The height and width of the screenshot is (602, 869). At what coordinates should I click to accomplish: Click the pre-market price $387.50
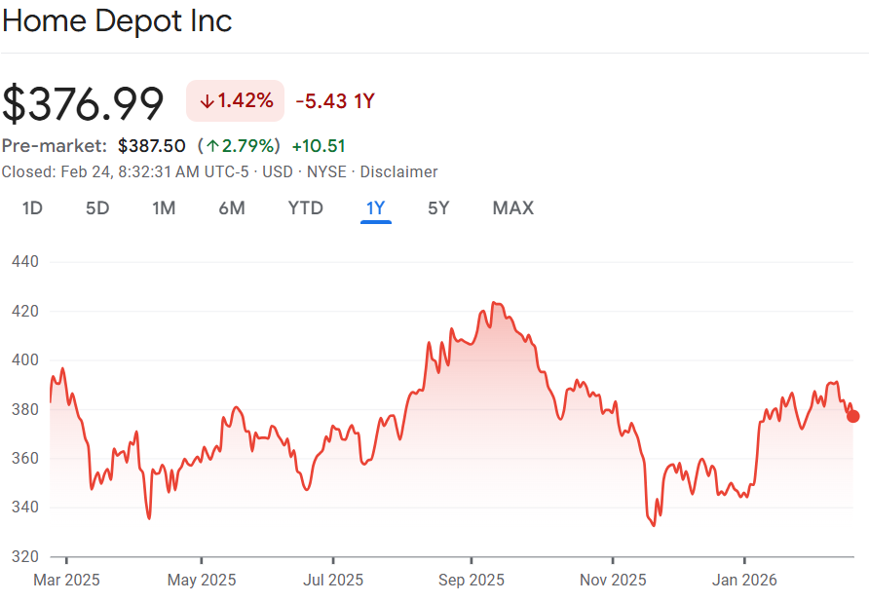coord(151,146)
